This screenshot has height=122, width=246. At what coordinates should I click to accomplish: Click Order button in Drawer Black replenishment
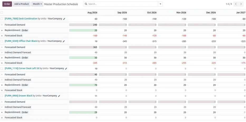tap(25, 112)
